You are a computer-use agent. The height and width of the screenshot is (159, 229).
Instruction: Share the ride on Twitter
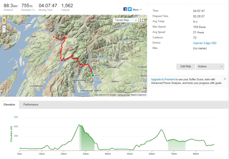pyautogui.click(x=130, y=9)
